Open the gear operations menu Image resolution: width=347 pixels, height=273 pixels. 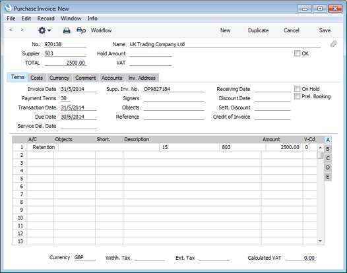(x=44, y=30)
